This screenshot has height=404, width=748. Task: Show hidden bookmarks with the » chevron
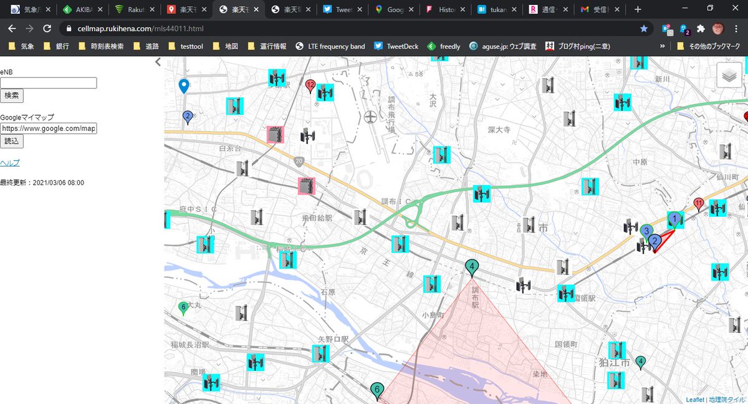pyautogui.click(x=663, y=46)
